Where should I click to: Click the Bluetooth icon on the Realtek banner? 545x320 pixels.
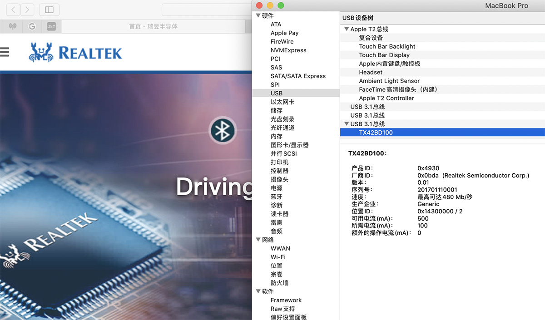pos(223,131)
